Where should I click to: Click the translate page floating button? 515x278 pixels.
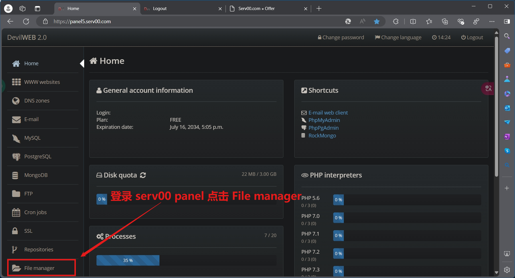tap(488, 88)
